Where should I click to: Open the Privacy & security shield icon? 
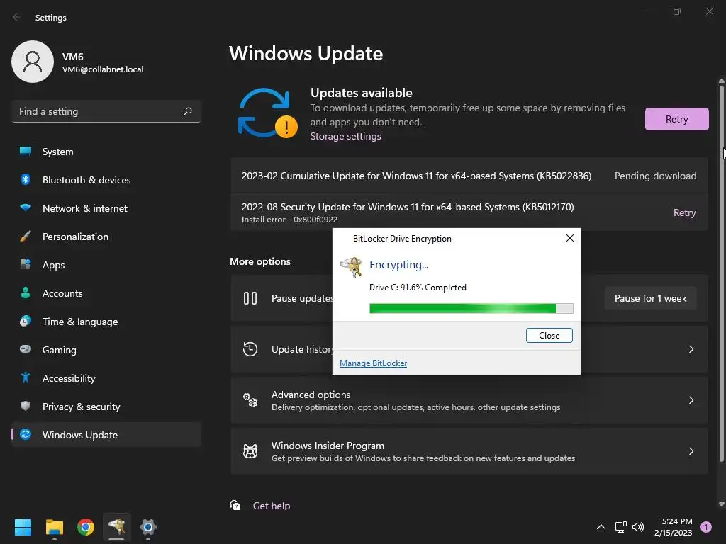26,406
